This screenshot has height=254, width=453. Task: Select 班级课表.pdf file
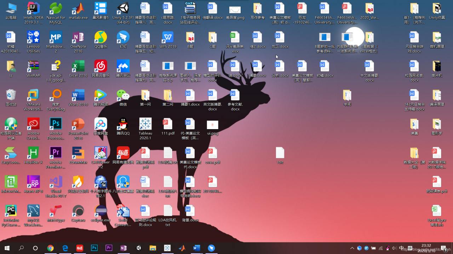437,185
